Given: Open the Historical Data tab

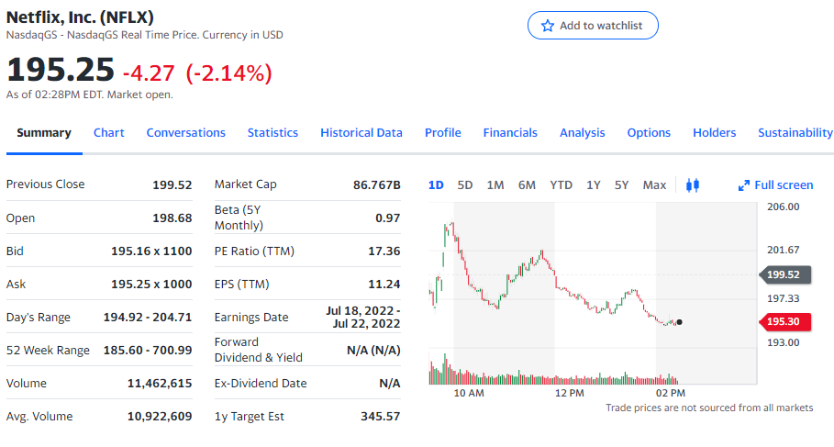Looking at the screenshot, I should click(361, 132).
